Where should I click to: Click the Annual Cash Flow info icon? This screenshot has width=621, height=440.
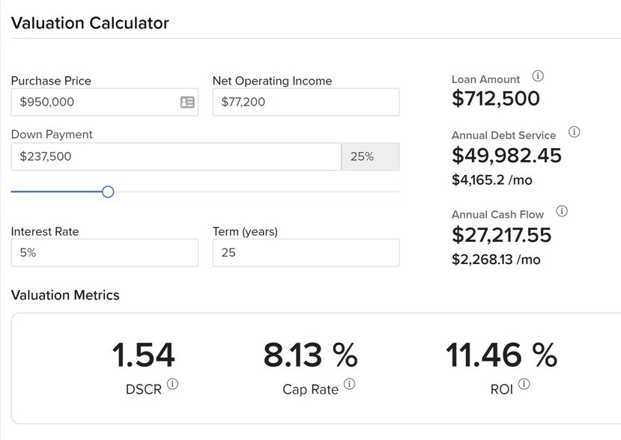(x=562, y=212)
